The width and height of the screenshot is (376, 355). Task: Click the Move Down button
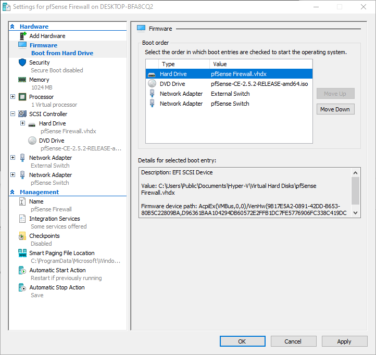tap(335, 109)
